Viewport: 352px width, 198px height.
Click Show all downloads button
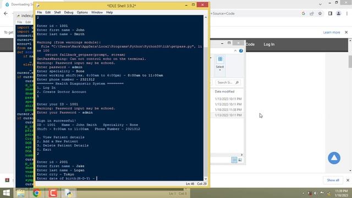tap(333, 180)
